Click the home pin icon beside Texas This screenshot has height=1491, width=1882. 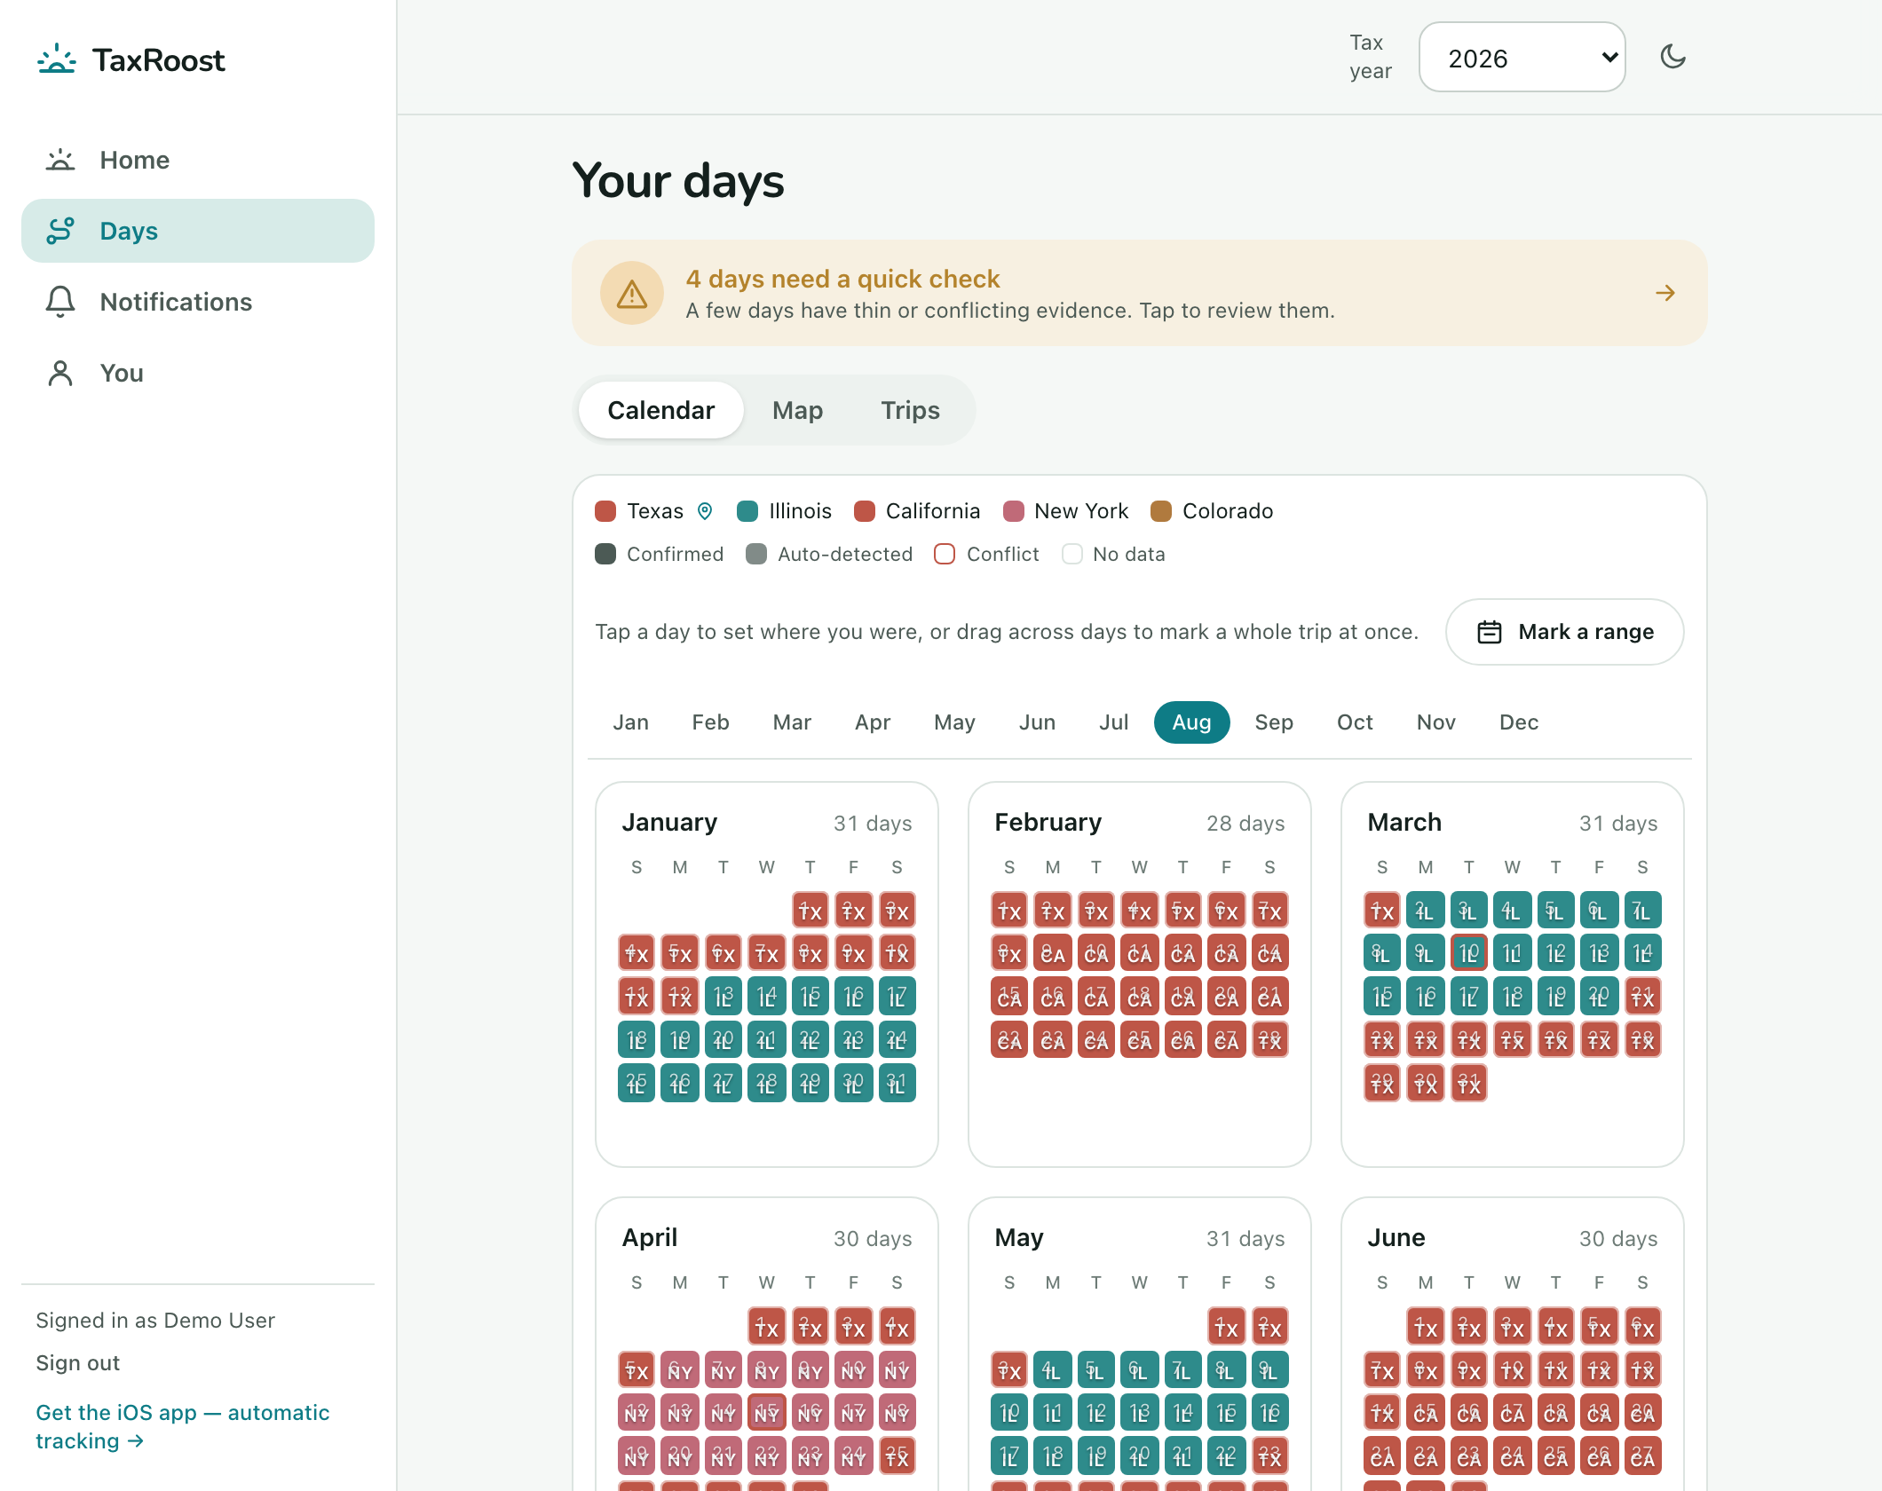pyautogui.click(x=705, y=511)
